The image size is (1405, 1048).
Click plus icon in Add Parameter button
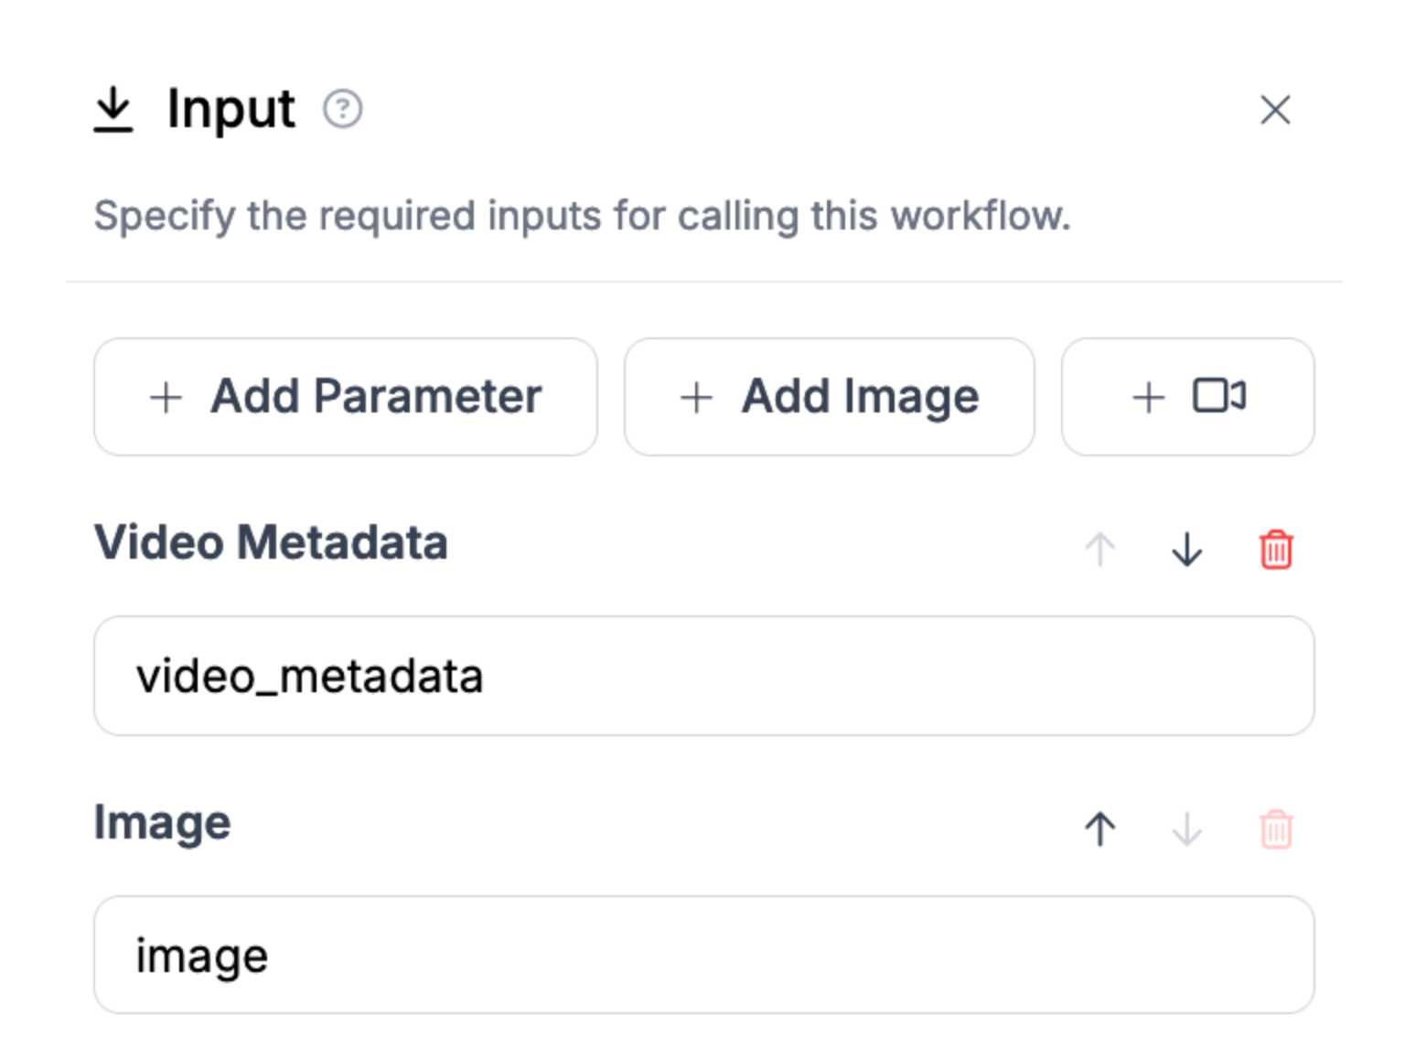tap(166, 398)
